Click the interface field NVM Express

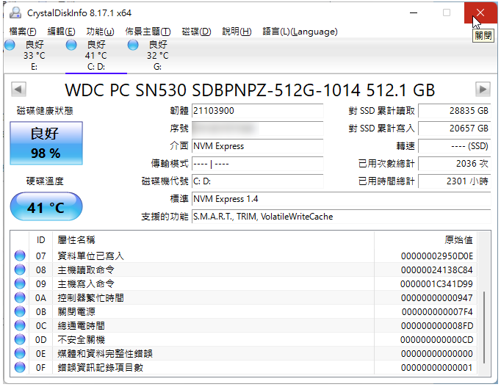[257, 146]
